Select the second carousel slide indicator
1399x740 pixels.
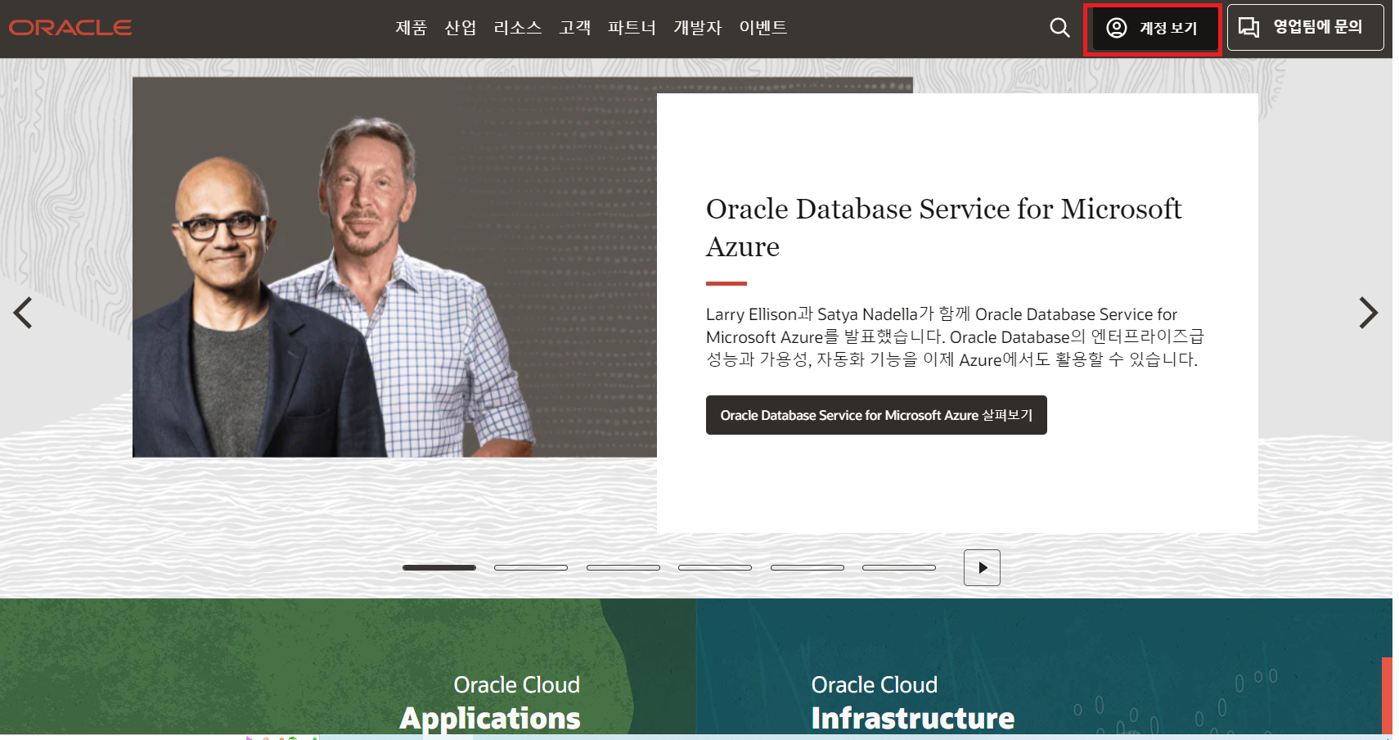(531, 567)
